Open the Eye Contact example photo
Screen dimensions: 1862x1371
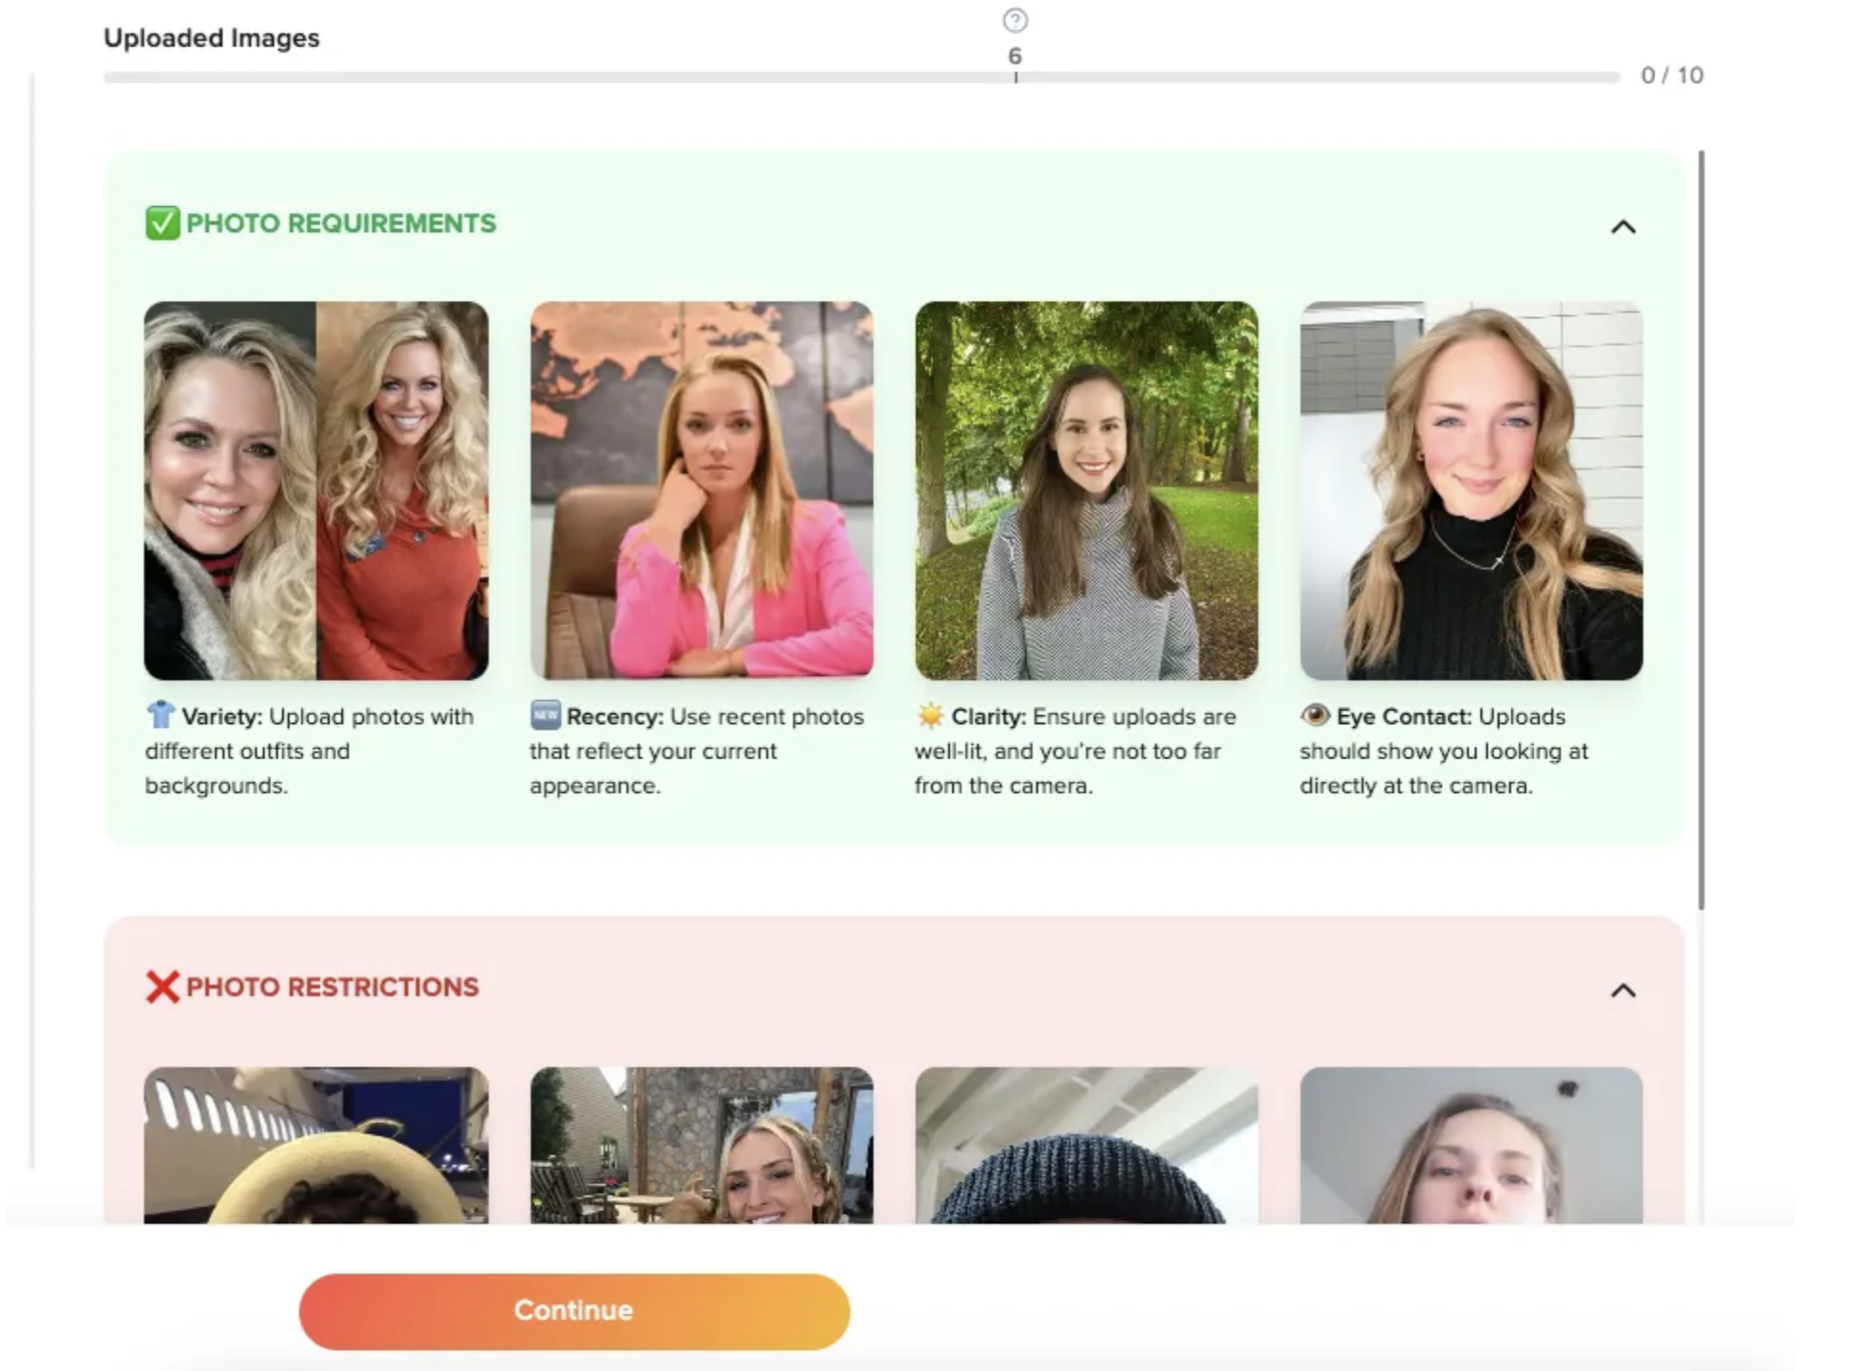[1471, 491]
